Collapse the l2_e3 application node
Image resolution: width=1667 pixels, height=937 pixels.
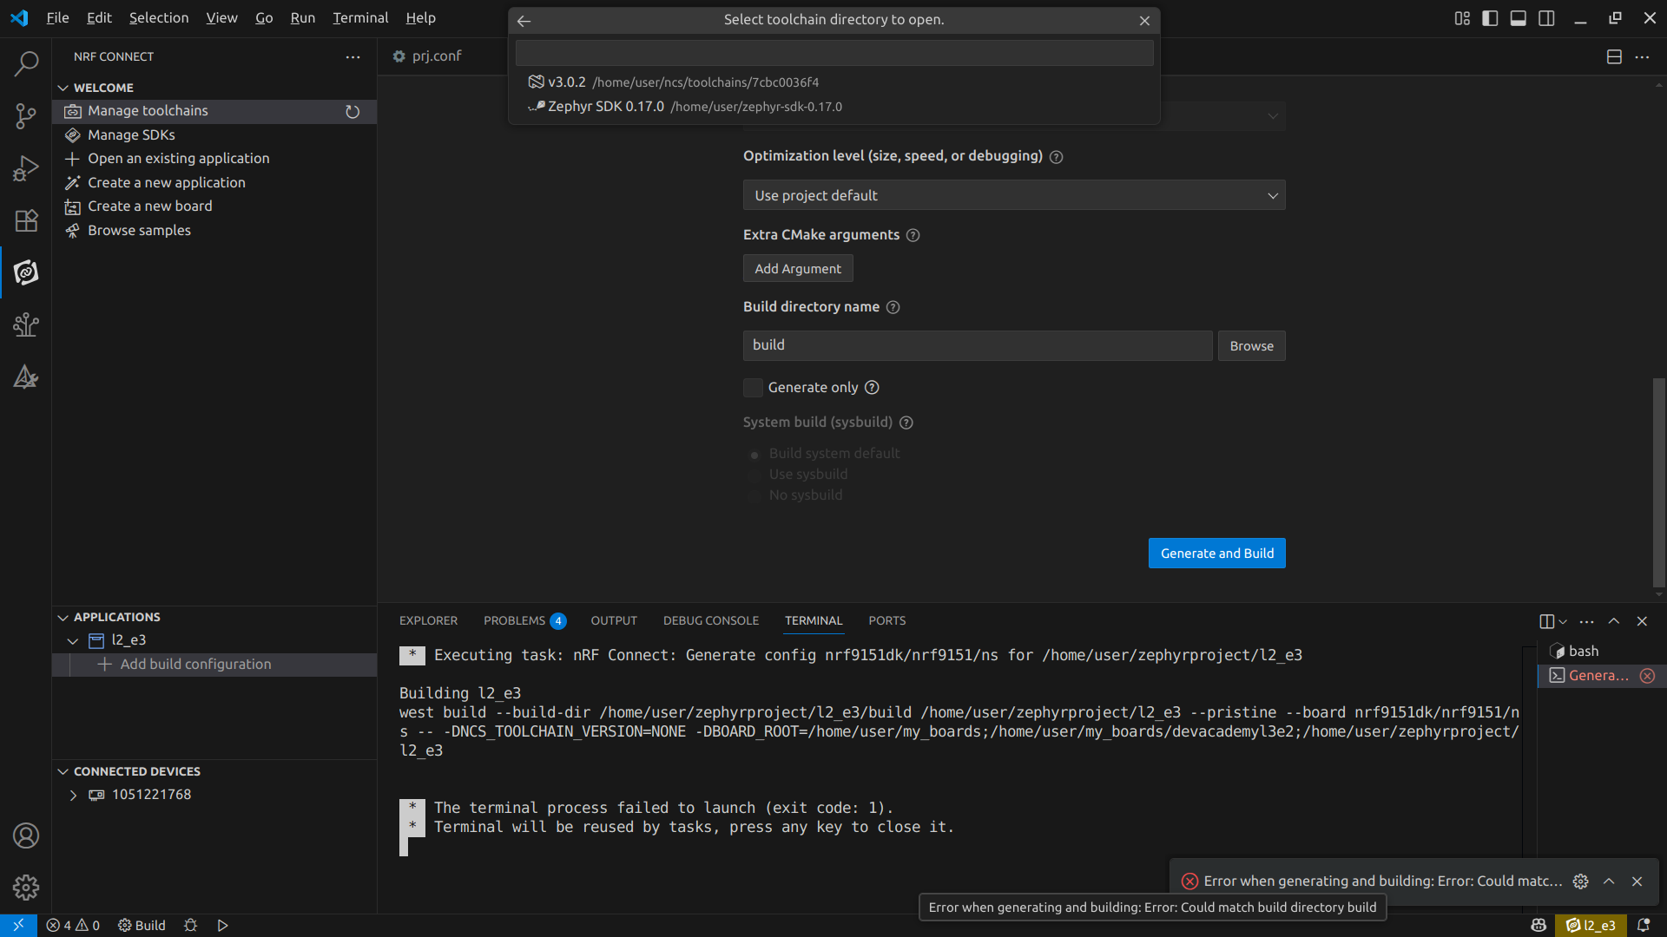(x=73, y=641)
